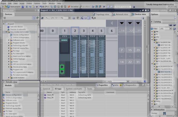Expand the Local modules node
The height and width of the screenshot is (117, 178).
(x=9, y=78)
